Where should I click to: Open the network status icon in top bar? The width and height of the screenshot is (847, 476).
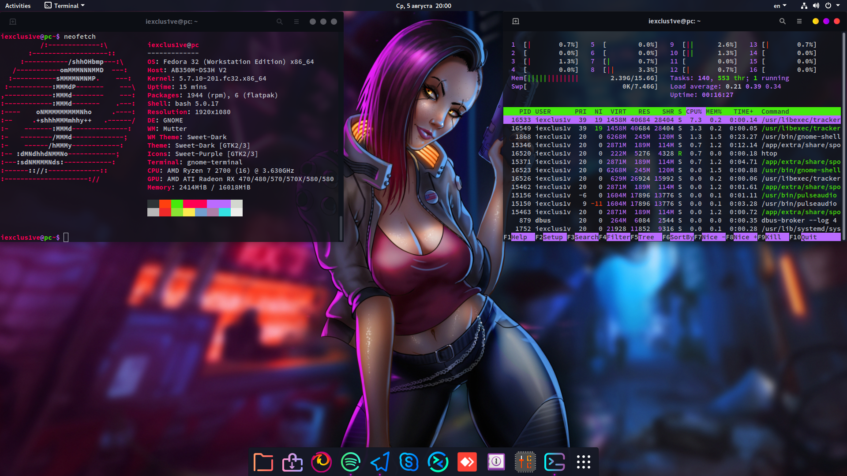click(804, 6)
